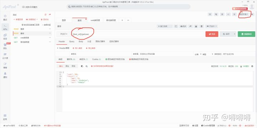
Task: Click 导出参数 export parameters link
Action: [91, 48]
